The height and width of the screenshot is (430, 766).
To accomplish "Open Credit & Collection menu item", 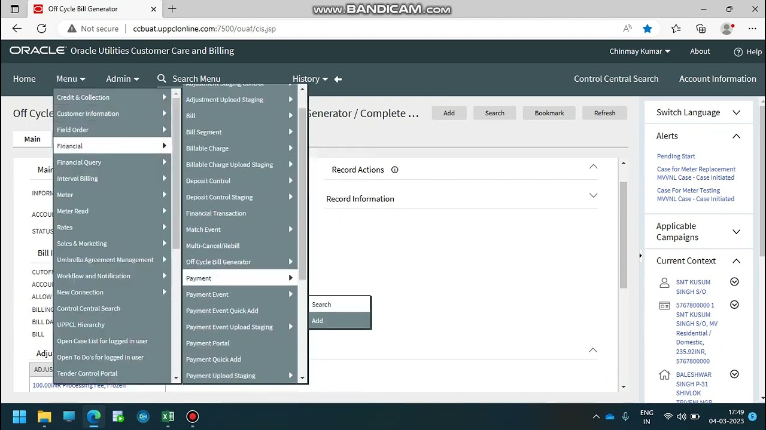I will [112, 97].
